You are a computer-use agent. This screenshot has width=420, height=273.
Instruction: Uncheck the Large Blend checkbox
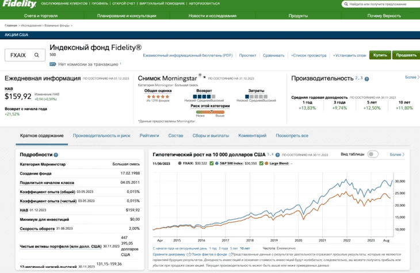261,163
